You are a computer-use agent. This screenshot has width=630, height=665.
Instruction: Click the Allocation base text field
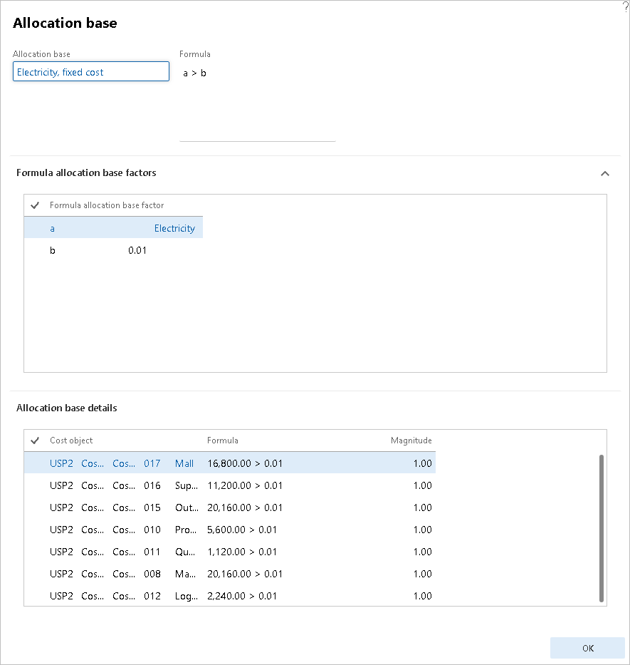[90, 71]
